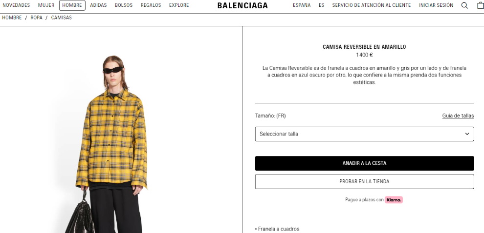The width and height of the screenshot is (484, 233).
Task: Open the search magnifier icon
Action: pyautogui.click(x=464, y=5)
